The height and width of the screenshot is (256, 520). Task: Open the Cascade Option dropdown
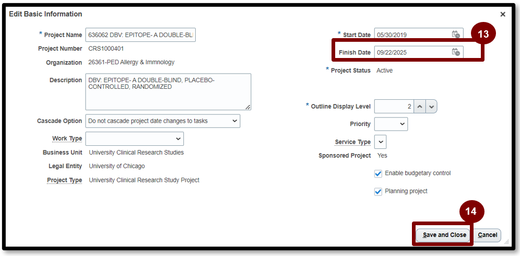163,121
